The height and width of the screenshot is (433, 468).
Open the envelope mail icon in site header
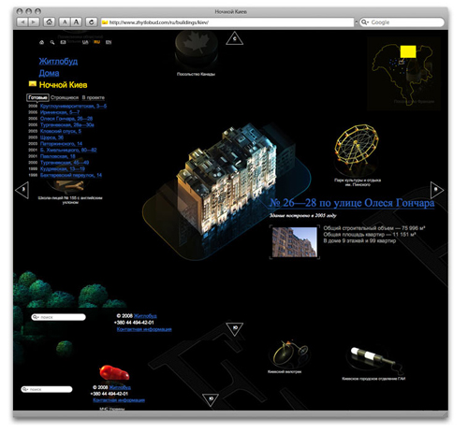coord(63,42)
